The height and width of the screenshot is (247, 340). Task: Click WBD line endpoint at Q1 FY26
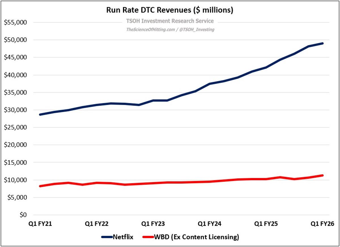tap(322, 175)
